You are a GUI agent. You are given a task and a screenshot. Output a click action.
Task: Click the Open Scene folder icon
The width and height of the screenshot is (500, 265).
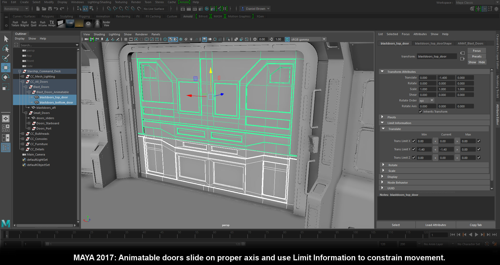[44, 9]
